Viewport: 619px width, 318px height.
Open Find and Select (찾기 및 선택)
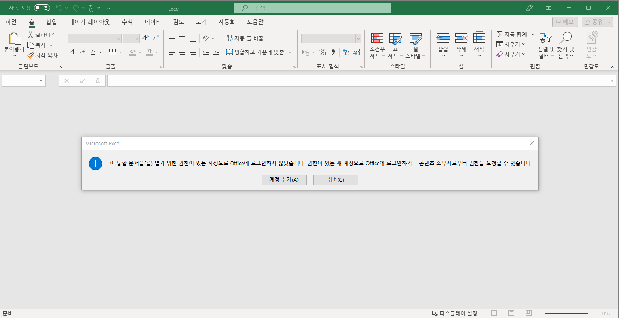click(x=565, y=46)
